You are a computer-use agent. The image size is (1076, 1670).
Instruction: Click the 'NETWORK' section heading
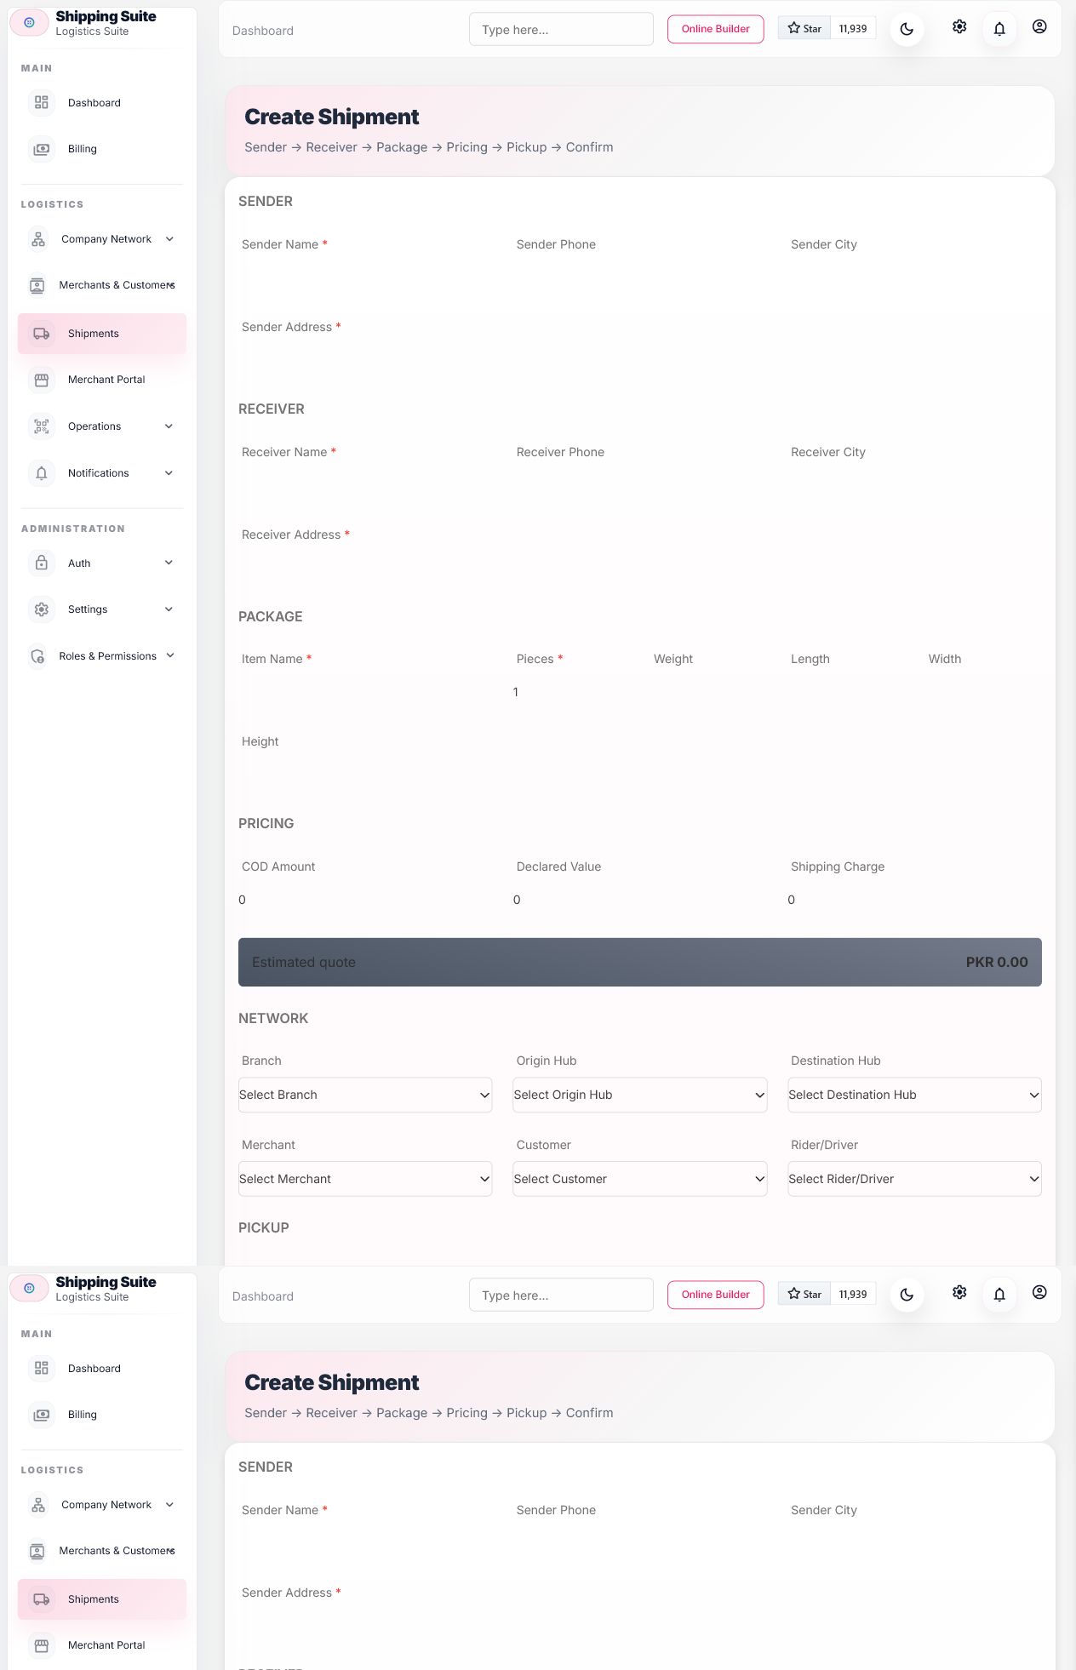[x=273, y=1018]
